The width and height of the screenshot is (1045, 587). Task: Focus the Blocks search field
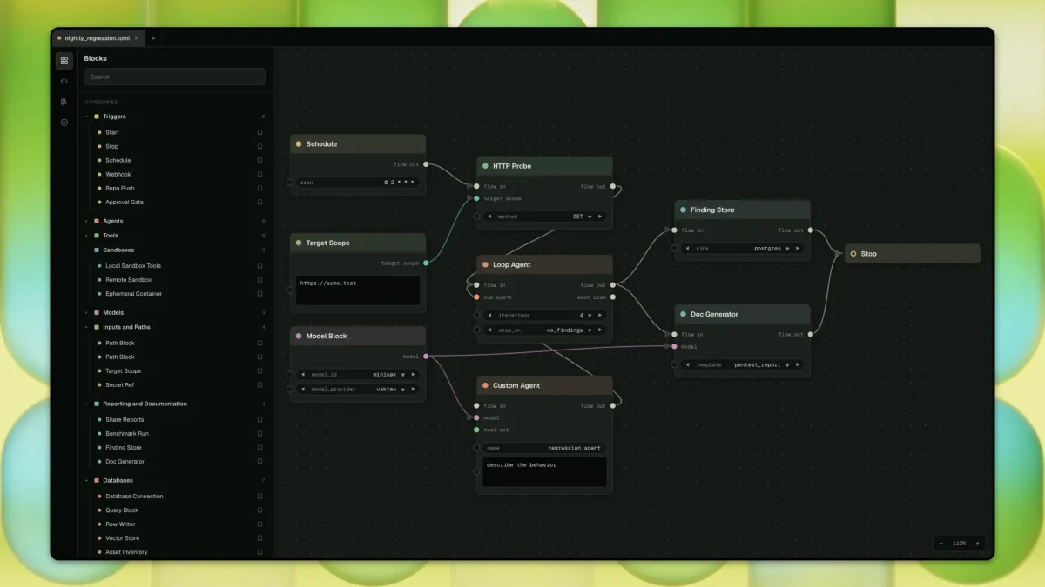tap(175, 77)
